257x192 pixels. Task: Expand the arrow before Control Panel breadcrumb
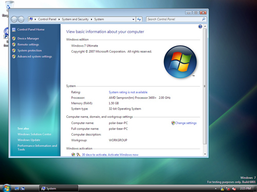[x=35, y=19]
